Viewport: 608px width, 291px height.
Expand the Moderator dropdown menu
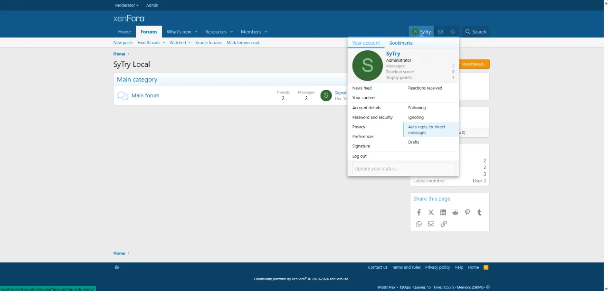127,5
